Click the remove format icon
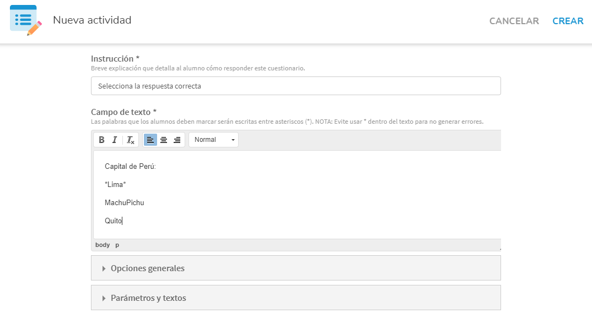This screenshot has width=592, height=330. tap(130, 140)
